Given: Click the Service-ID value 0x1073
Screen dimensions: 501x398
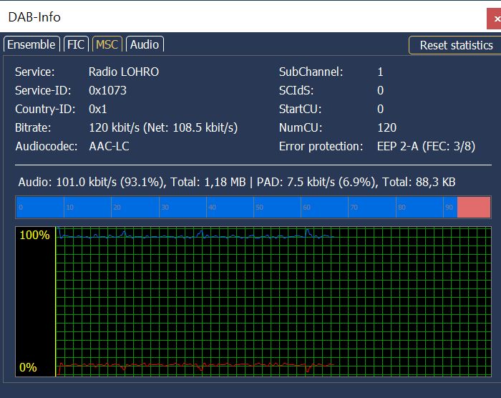Looking at the screenshot, I should tap(108, 90).
